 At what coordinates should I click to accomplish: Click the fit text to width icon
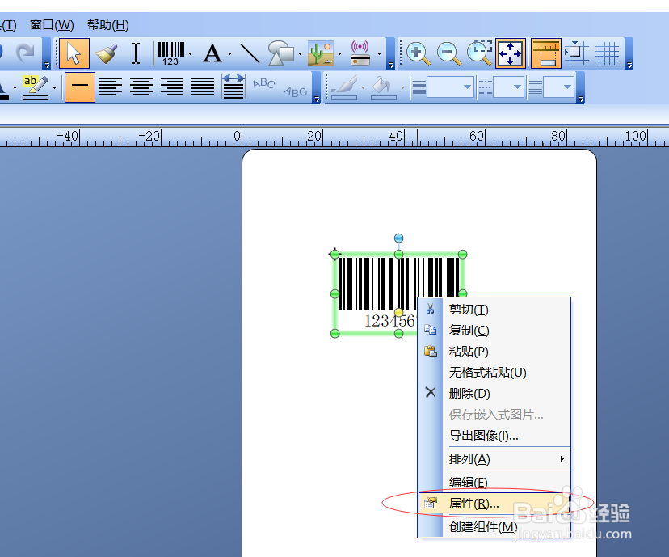click(x=234, y=87)
